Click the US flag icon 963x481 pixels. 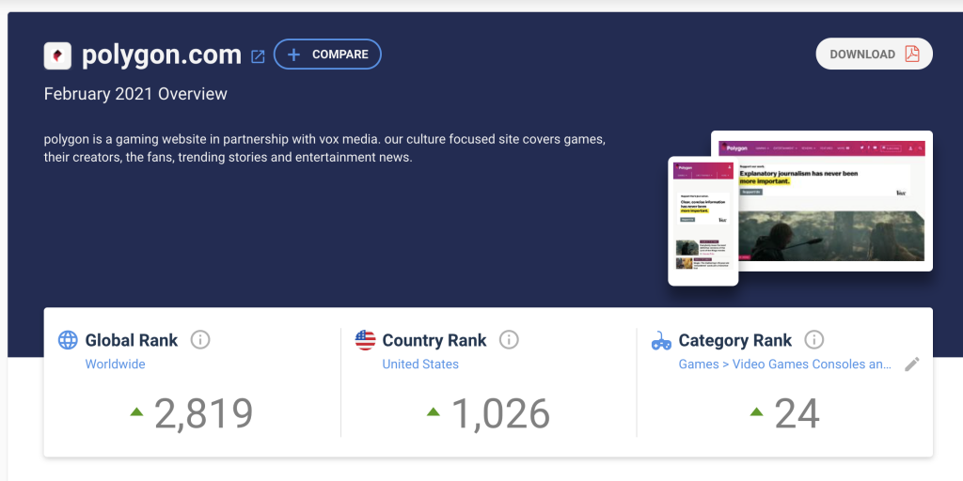366,340
